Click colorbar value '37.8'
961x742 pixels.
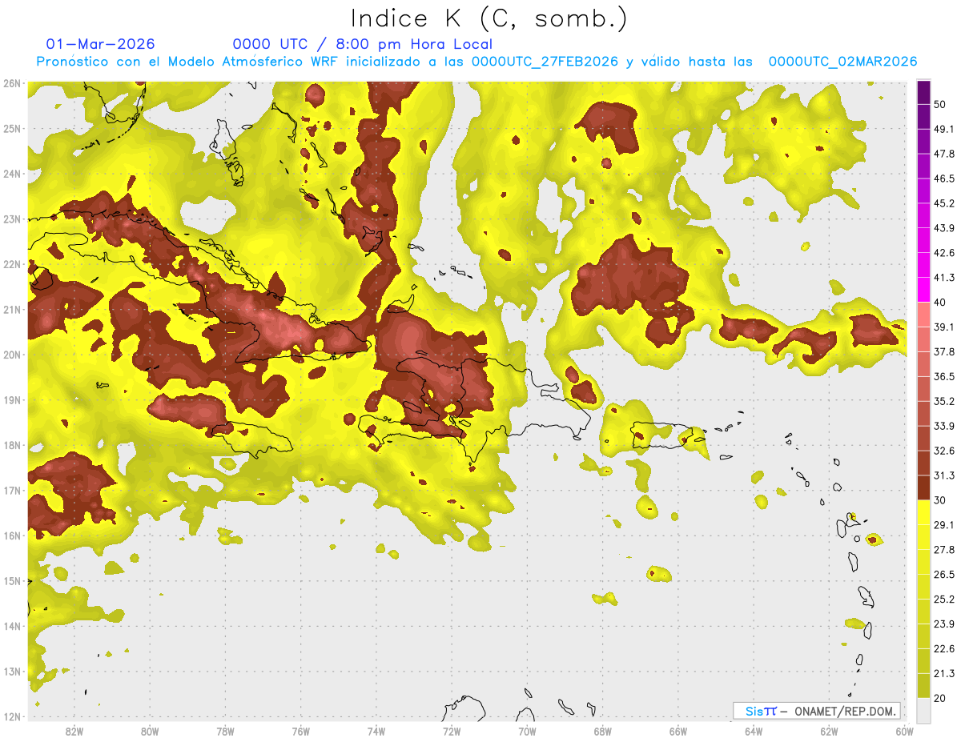click(943, 352)
